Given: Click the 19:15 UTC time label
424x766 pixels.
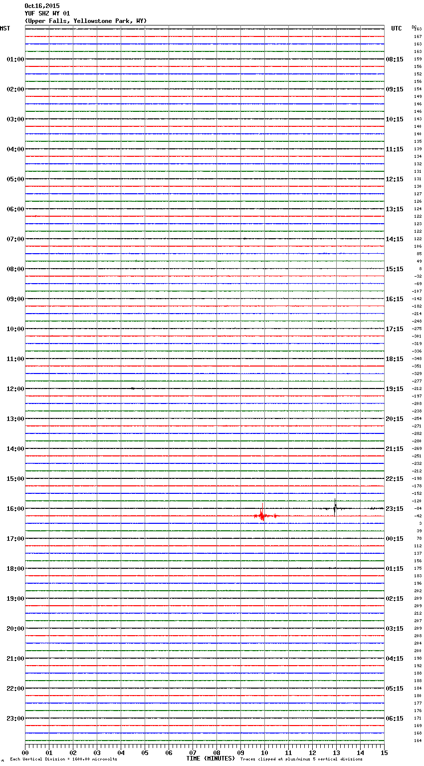Looking at the screenshot, I should (x=395, y=389).
